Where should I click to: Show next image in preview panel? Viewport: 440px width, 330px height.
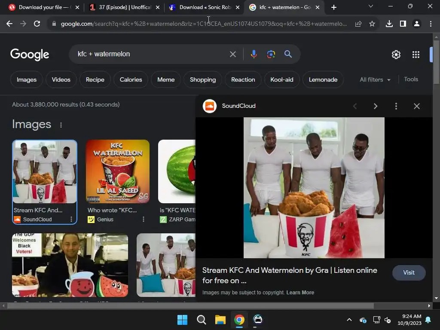coord(376,106)
